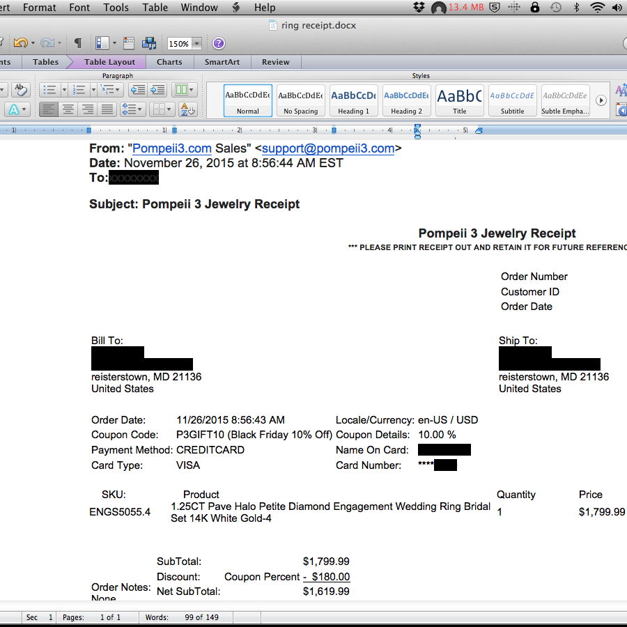The image size is (627, 627).
Task: Toggle show paragraph marks (¶) icon
Action: click(78, 43)
